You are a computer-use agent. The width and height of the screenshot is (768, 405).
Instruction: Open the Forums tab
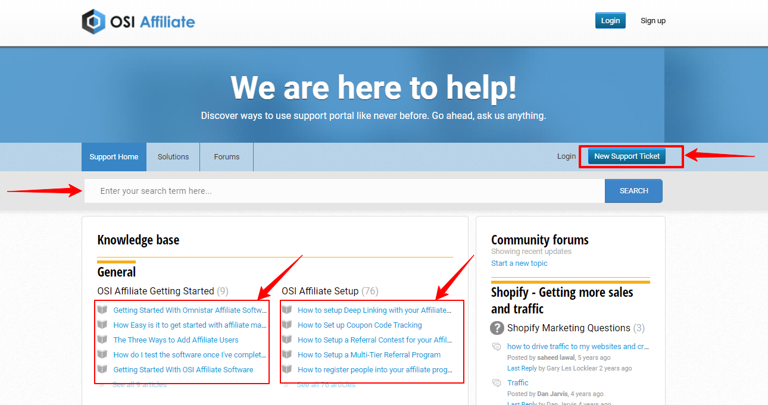click(x=227, y=157)
